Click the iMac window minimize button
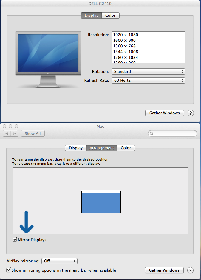The height and width of the screenshot is (280, 201). tap(10, 126)
